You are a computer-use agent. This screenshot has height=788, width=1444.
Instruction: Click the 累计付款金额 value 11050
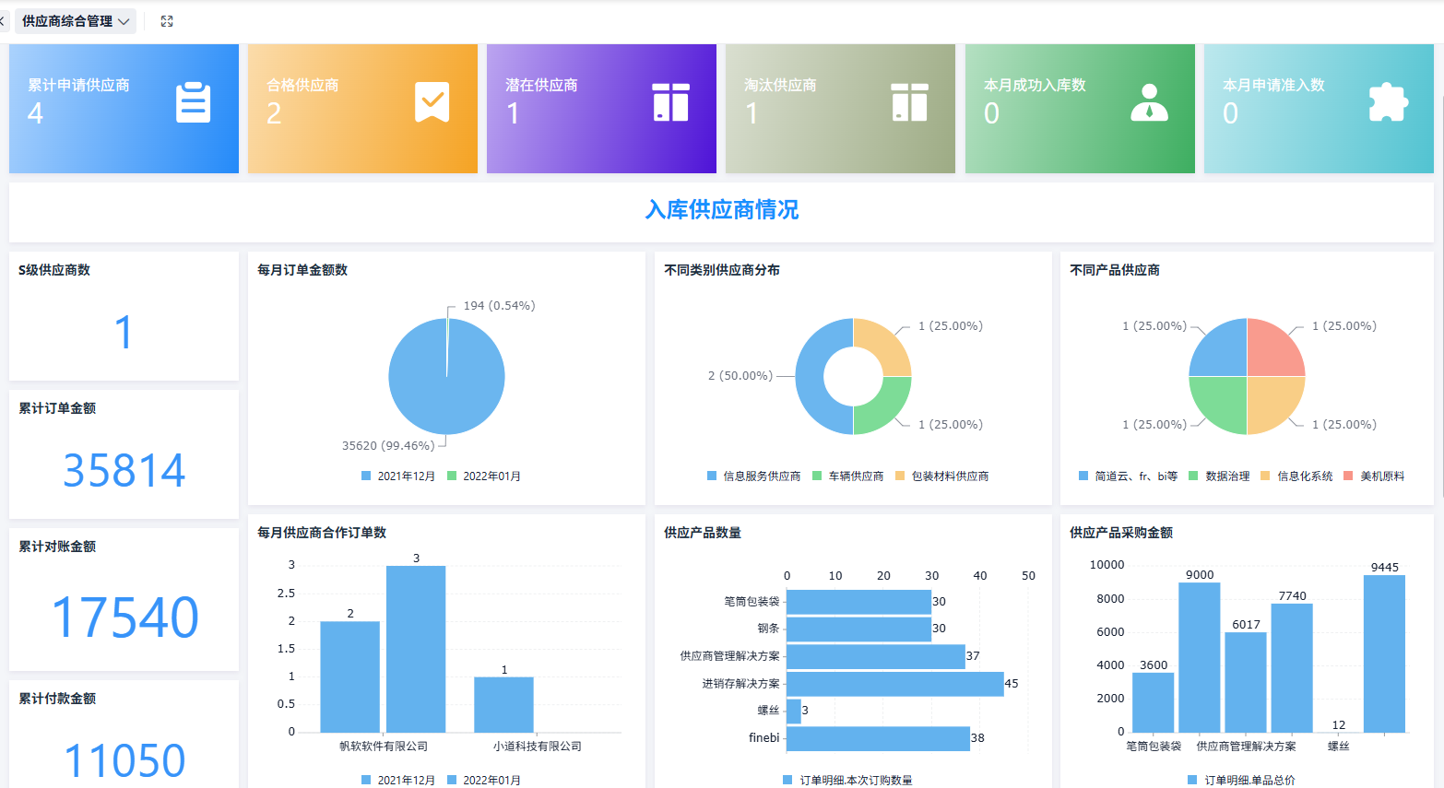(124, 761)
